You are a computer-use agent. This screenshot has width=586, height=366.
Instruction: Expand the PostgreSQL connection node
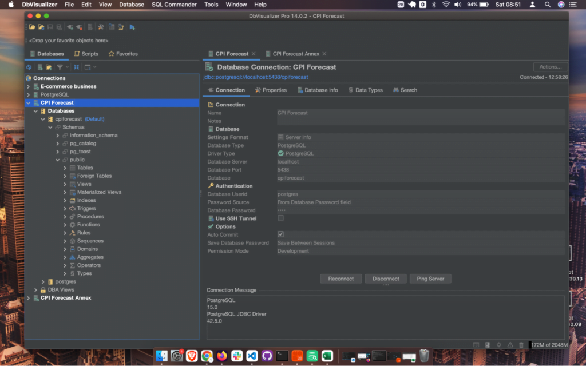29,94
